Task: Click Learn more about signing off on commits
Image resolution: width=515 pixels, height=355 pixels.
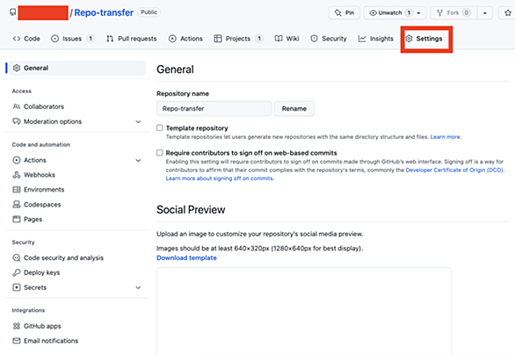Action: point(220,178)
